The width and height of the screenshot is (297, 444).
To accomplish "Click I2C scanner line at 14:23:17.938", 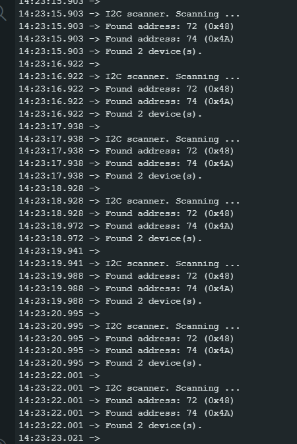I will coord(129,139).
